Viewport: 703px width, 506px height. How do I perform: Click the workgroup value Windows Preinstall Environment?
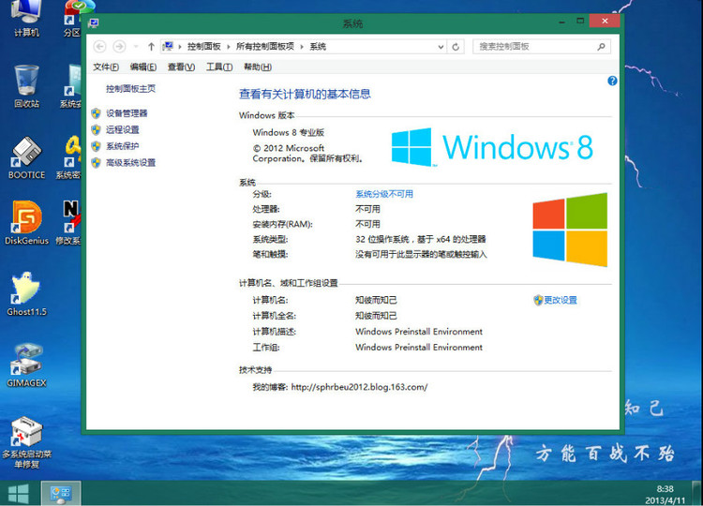click(x=419, y=348)
